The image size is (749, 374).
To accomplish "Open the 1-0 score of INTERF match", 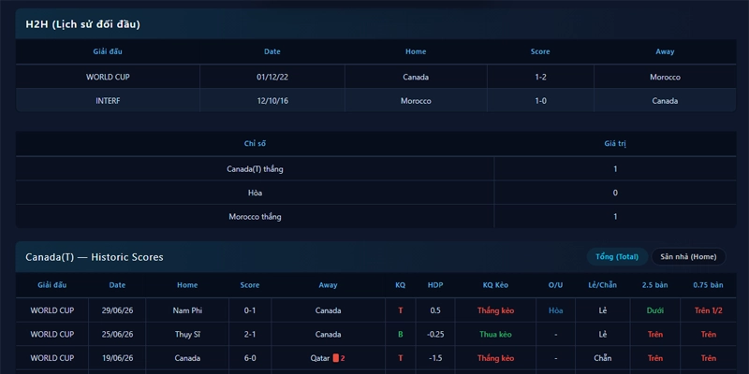I will pyautogui.click(x=540, y=101).
